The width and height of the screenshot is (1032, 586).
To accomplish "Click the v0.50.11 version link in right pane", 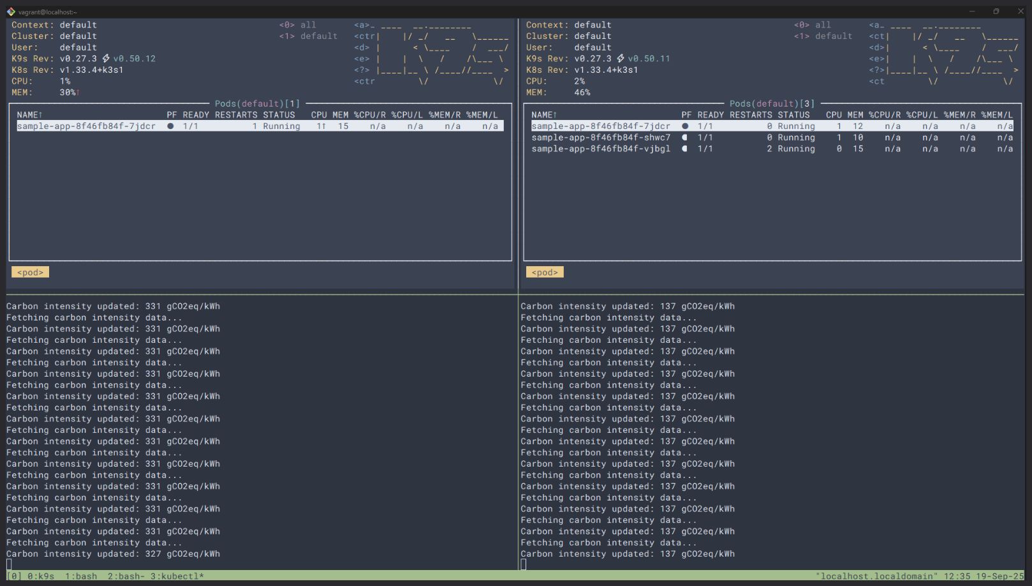I will coord(650,58).
